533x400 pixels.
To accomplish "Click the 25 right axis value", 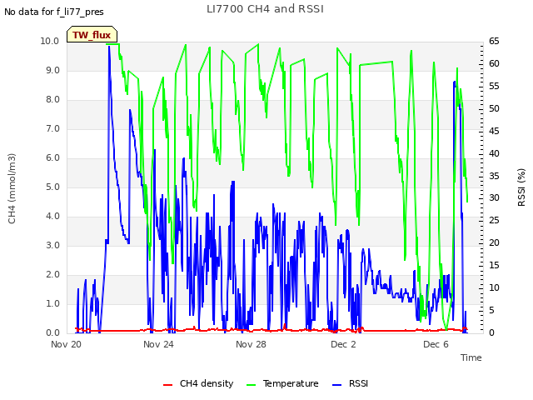I will click(494, 220).
